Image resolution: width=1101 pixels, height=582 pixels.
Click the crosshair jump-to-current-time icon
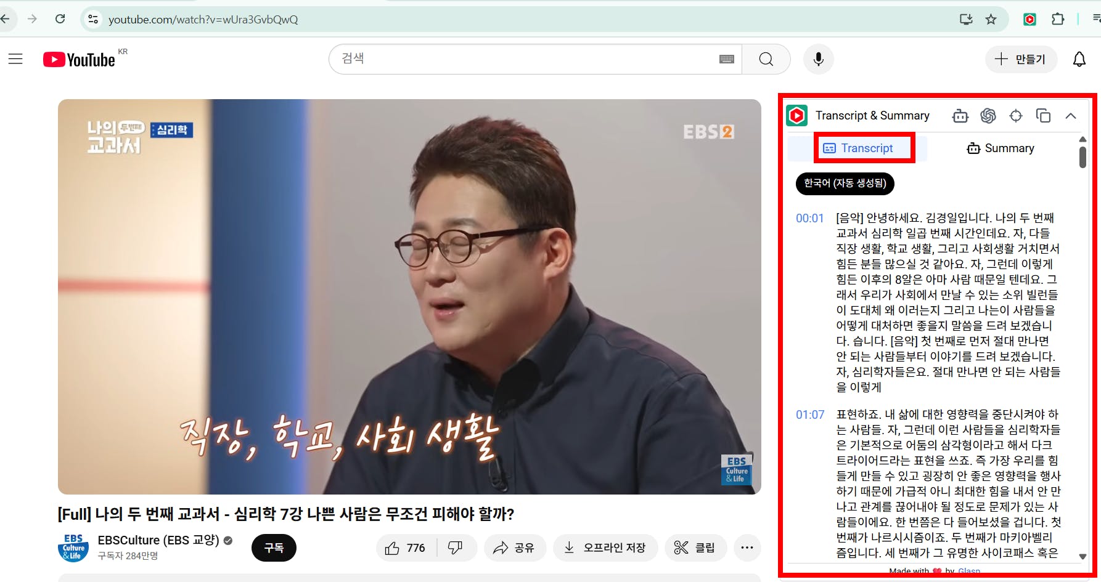coord(1016,116)
